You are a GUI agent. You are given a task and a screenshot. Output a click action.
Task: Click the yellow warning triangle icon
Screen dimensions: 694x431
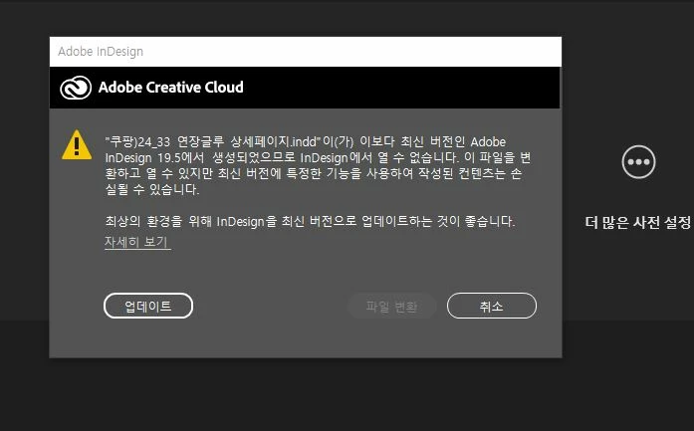(x=77, y=144)
